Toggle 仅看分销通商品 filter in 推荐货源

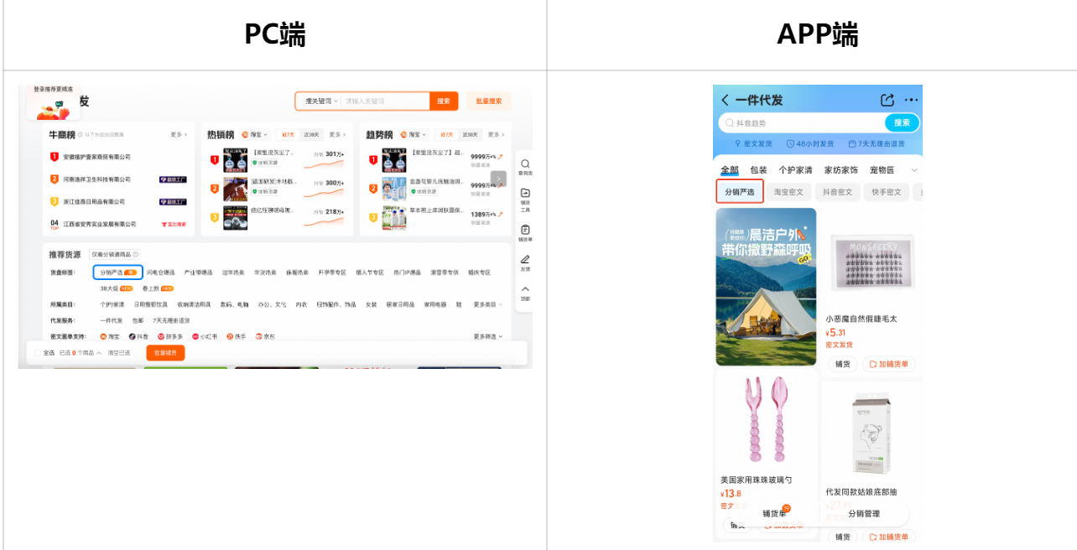click(115, 254)
